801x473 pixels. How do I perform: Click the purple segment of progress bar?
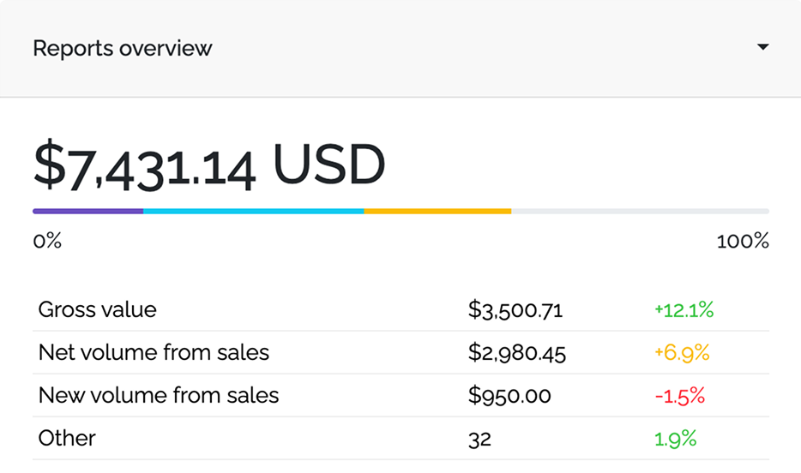[87, 211]
